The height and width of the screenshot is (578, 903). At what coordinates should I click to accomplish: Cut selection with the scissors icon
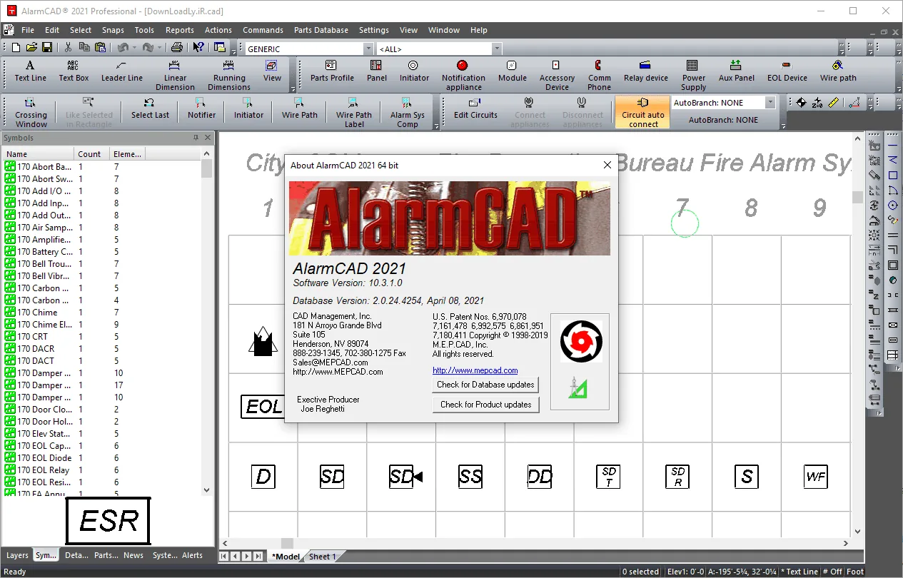tap(69, 47)
